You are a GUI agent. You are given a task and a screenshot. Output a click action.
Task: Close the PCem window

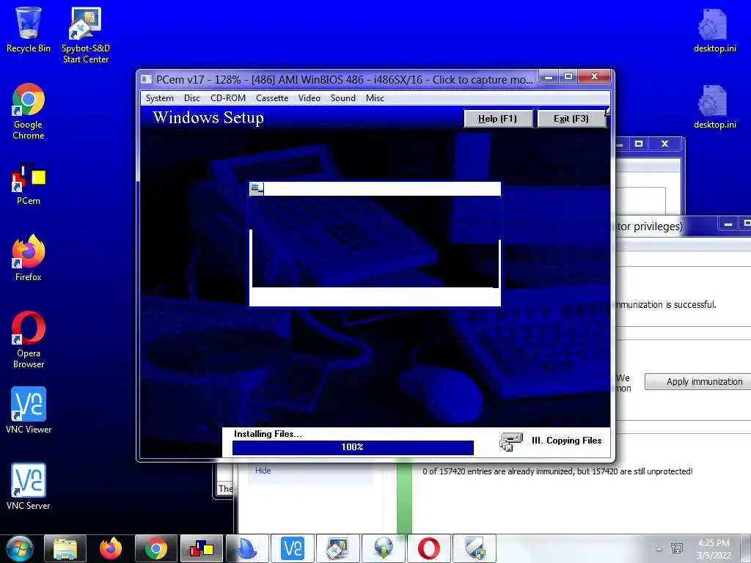pos(594,76)
